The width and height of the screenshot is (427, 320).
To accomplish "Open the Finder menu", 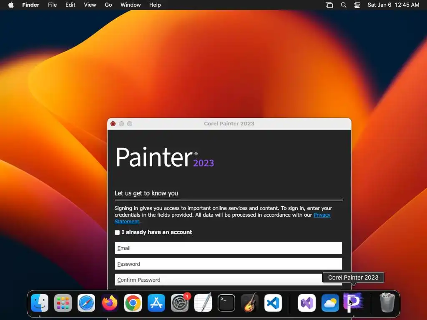I will click(x=31, y=5).
